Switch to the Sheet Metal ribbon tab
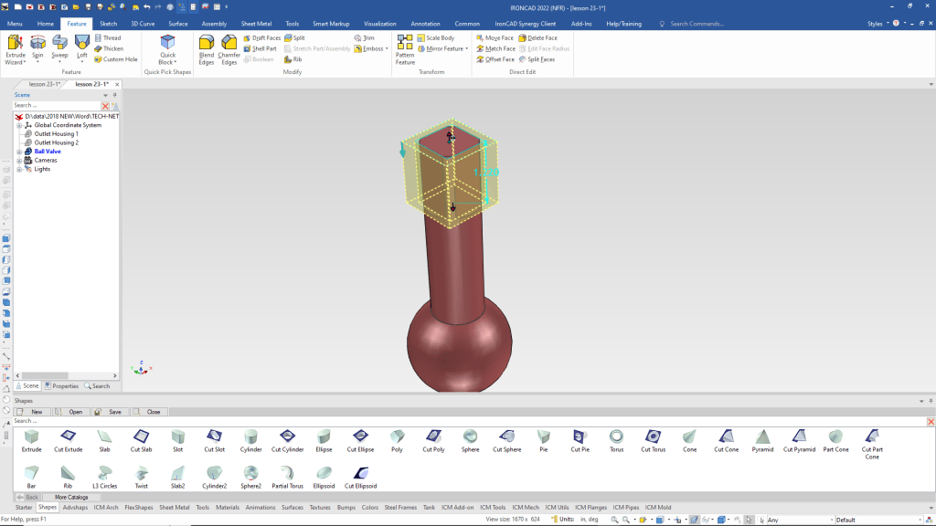The height and width of the screenshot is (526, 936). pos(256,24)
